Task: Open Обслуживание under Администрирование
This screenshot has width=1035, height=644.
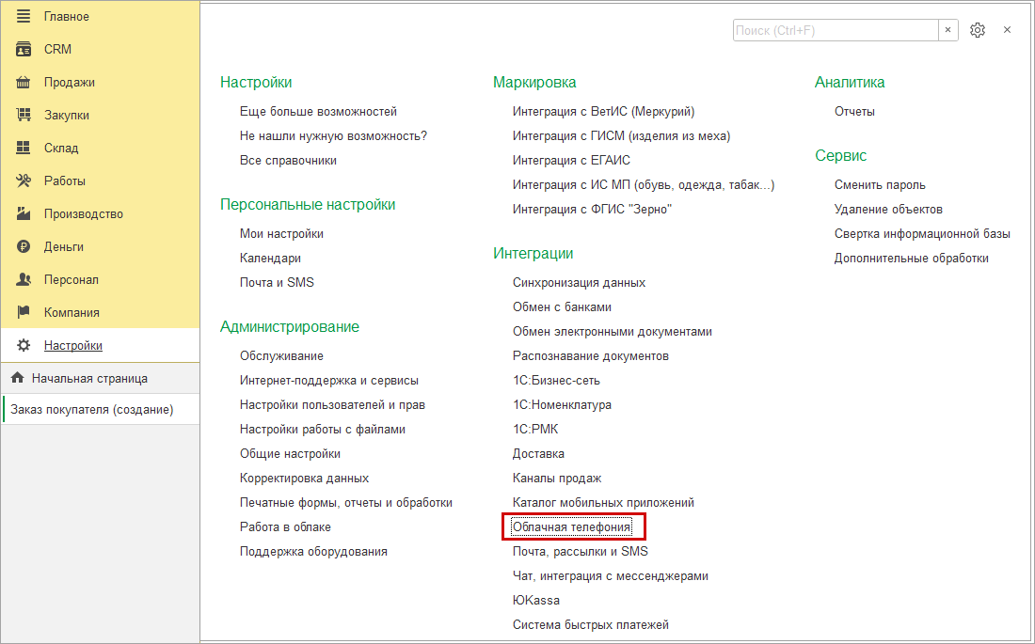Action: tap(281, 355)
